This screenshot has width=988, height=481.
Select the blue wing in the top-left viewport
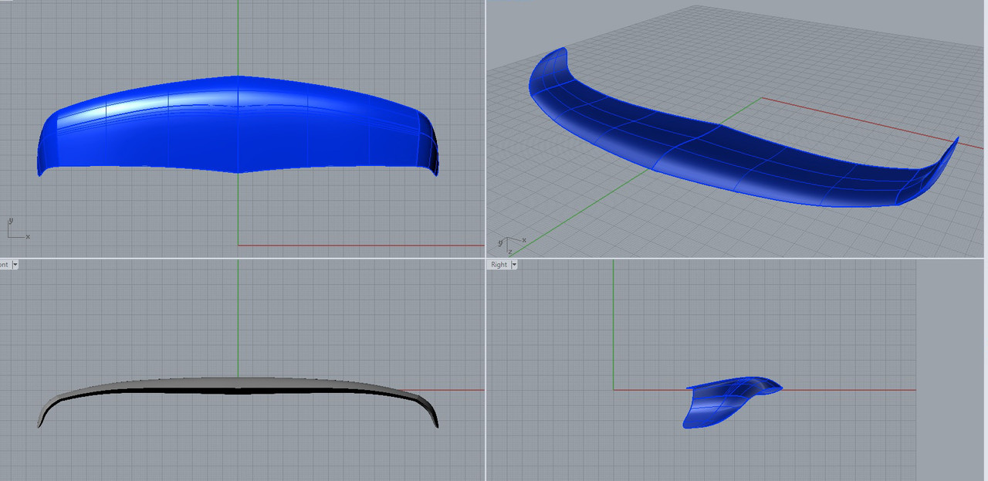click(237, 127)
